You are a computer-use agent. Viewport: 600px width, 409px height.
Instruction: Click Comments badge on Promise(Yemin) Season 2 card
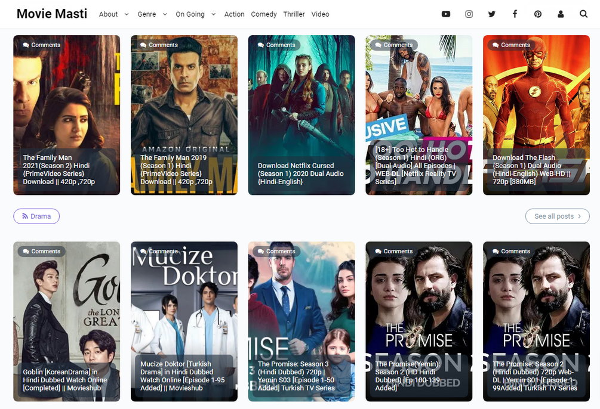click(394, 252)
